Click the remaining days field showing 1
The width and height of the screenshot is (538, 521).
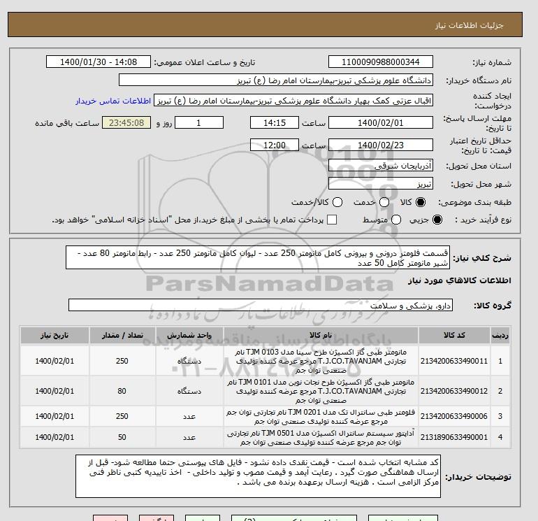(x=199, y=122)
